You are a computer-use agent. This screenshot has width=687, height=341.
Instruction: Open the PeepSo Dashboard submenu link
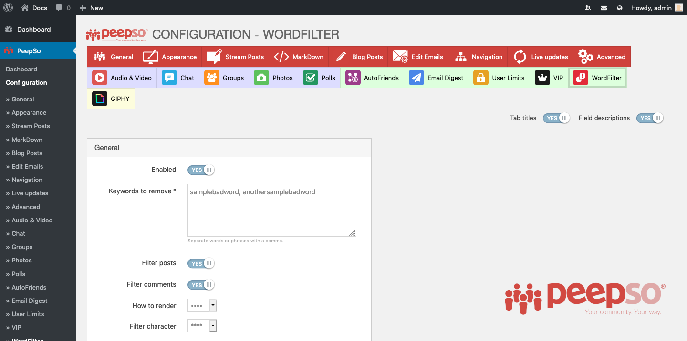[21, 69]
